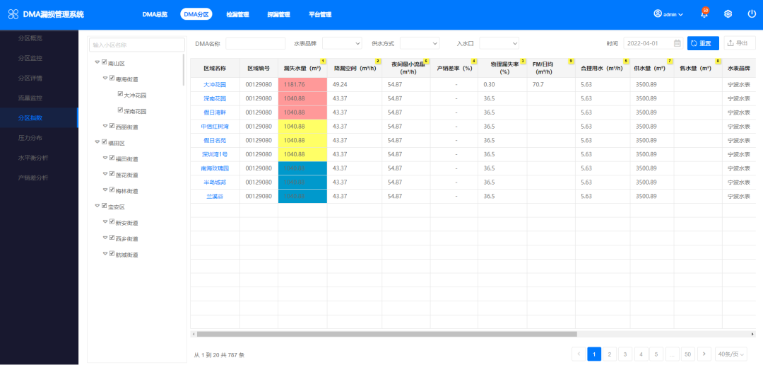The width and height of the screenshot is (763, 365).
Task: Uncheck the 大冲花园 checkbox
Action: click(120, 95)
